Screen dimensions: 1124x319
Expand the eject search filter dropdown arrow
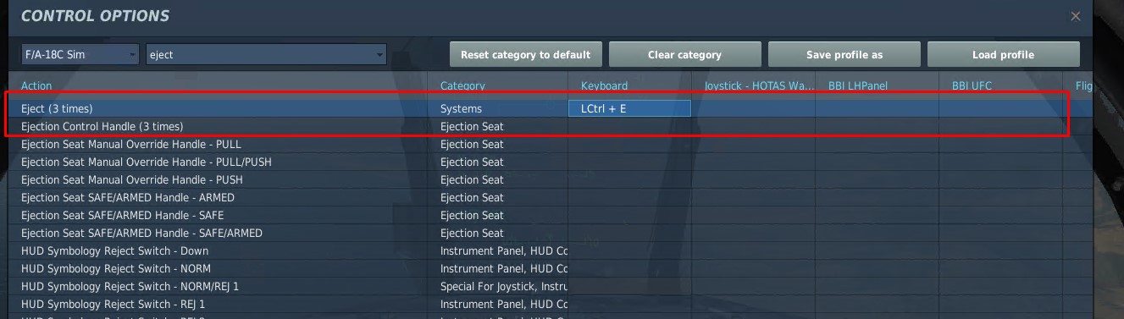tap(378, 54)
